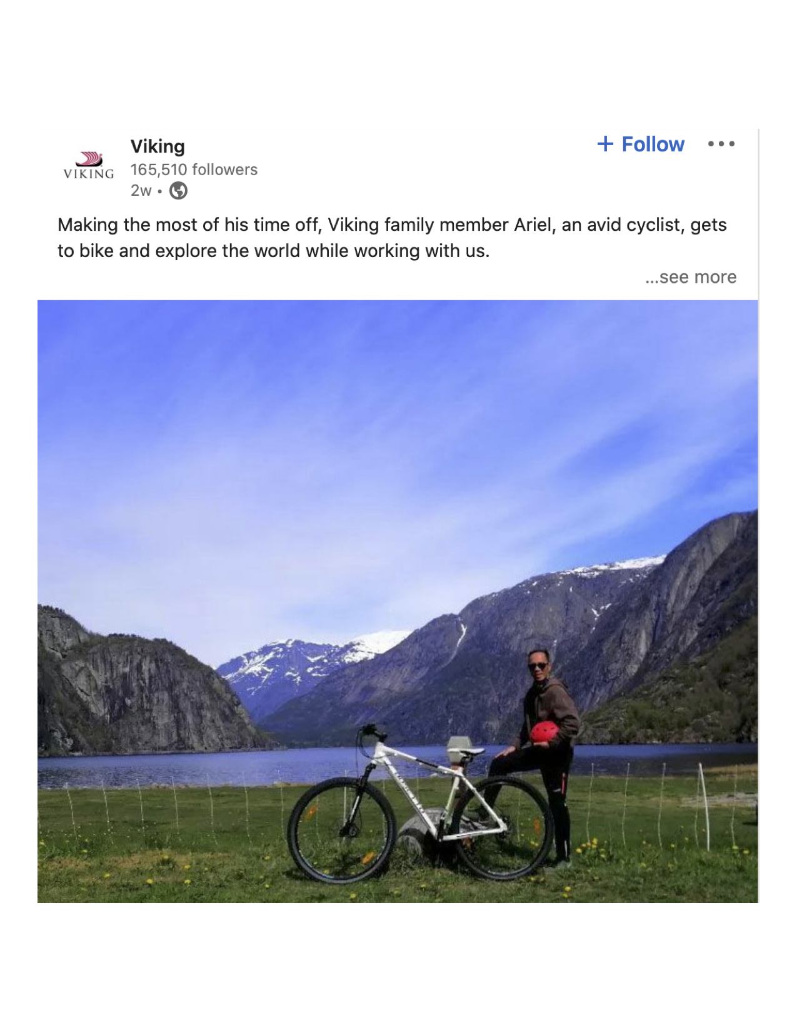Click the caption text mentioning Ariel
Viewport: 797px width, 1032px height.
coord(392,238)
